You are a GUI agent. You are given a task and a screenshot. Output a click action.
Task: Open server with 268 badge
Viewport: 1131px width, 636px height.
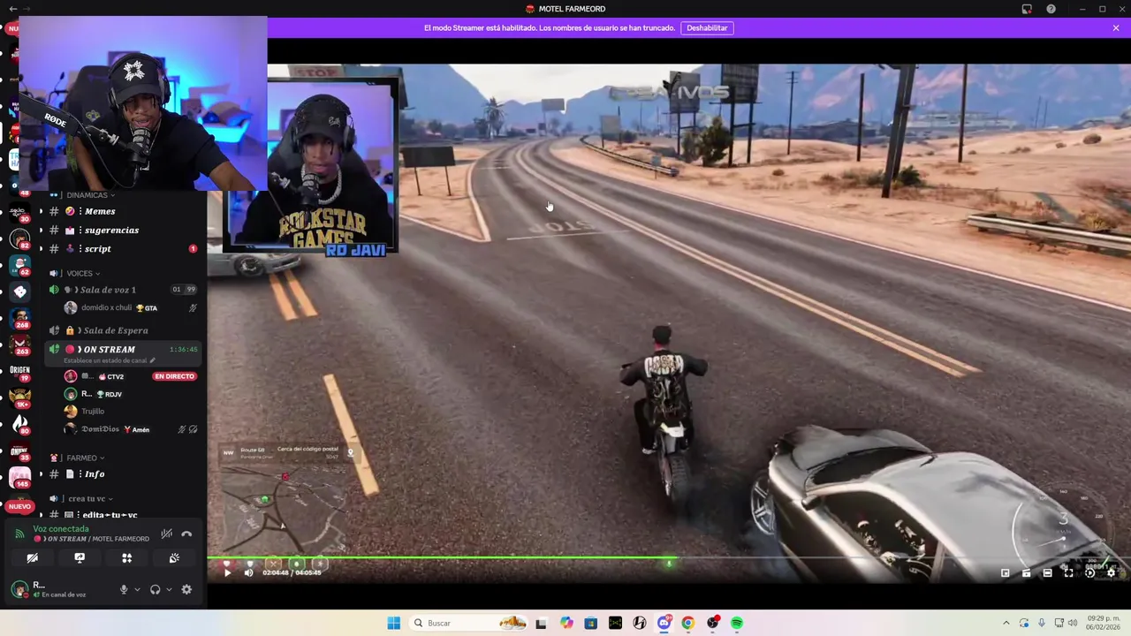click(x=20, y=319)
